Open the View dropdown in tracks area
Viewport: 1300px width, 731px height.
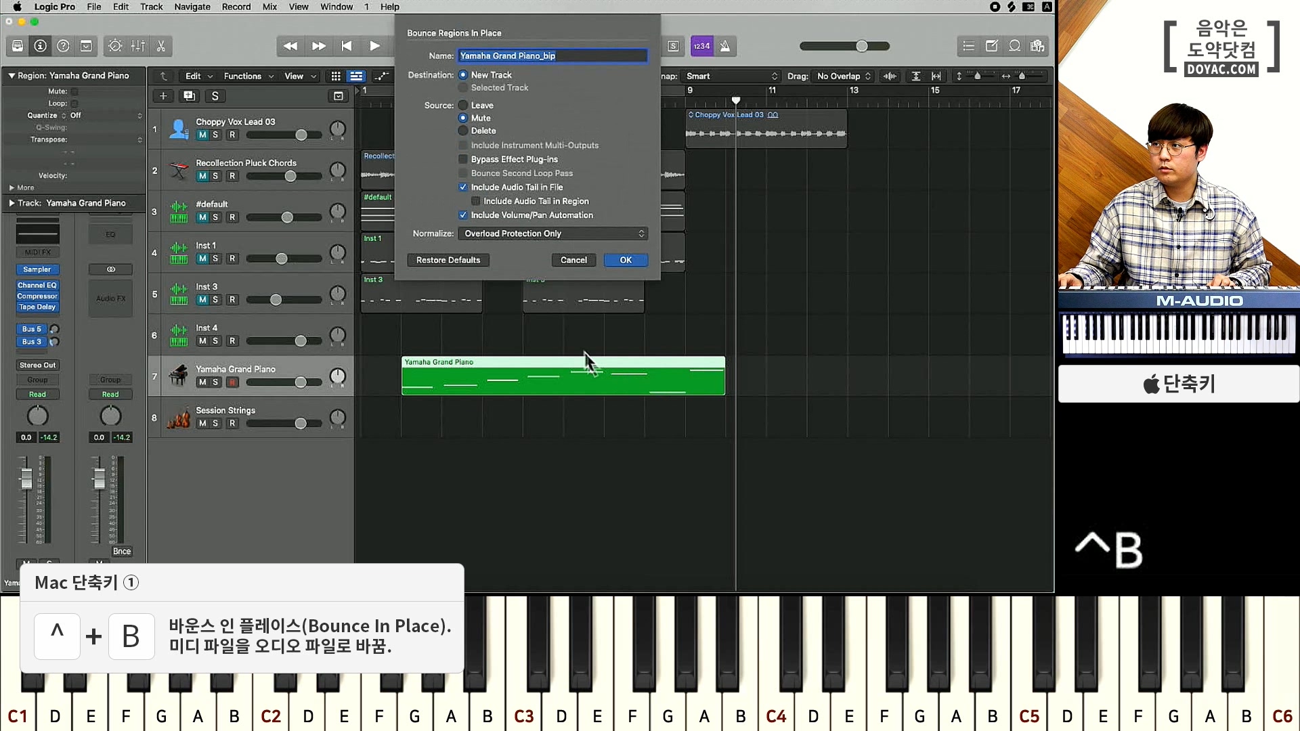tap(300, 76)
